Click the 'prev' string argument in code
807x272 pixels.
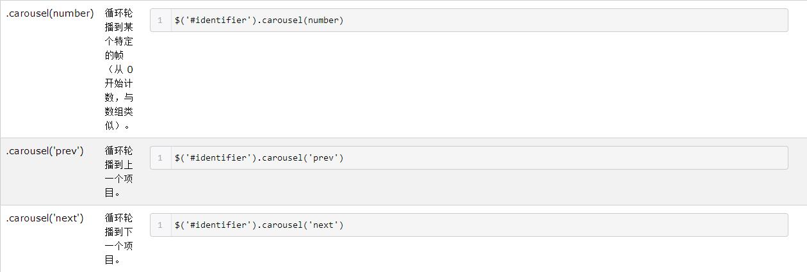coord(323,158)
